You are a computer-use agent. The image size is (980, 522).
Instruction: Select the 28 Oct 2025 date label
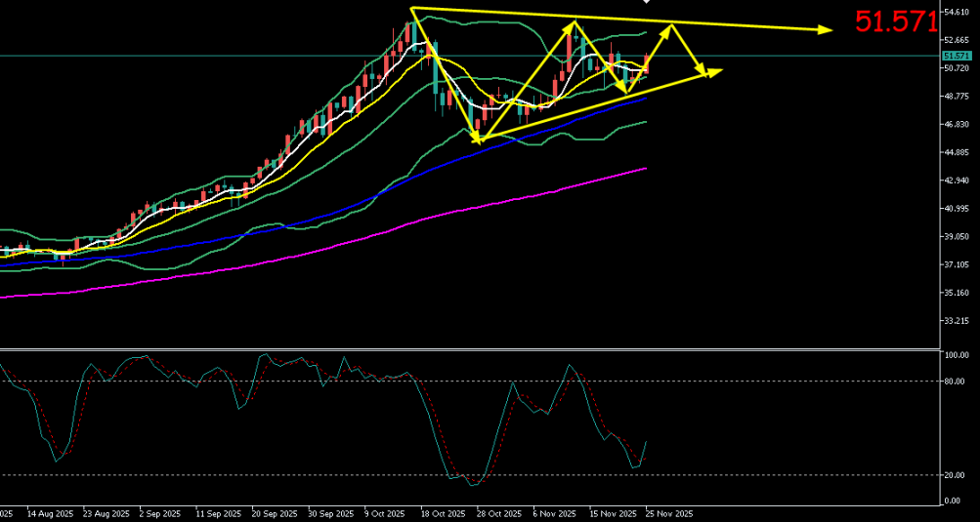coord(497,512)
